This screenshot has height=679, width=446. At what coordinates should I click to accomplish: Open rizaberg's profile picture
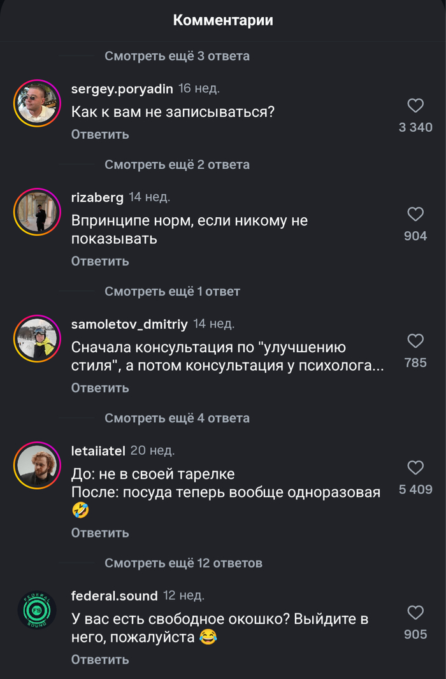coord(36,211)
